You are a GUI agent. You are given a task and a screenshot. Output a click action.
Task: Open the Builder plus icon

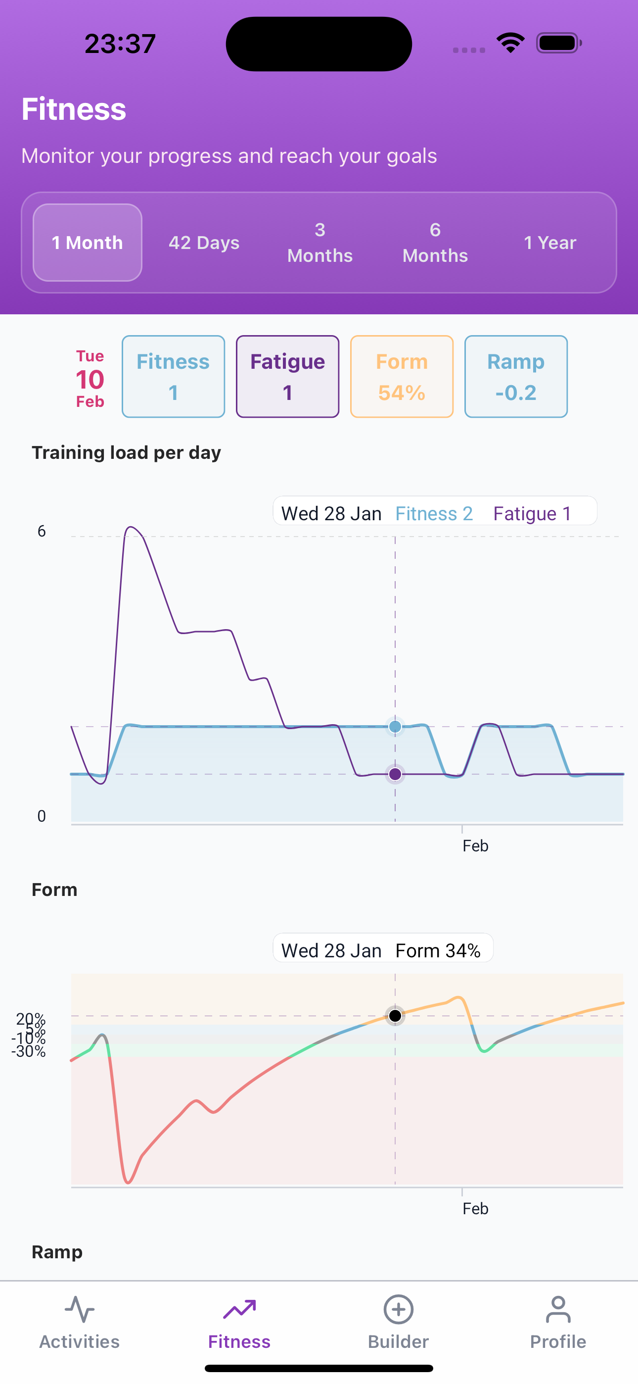399,1309
